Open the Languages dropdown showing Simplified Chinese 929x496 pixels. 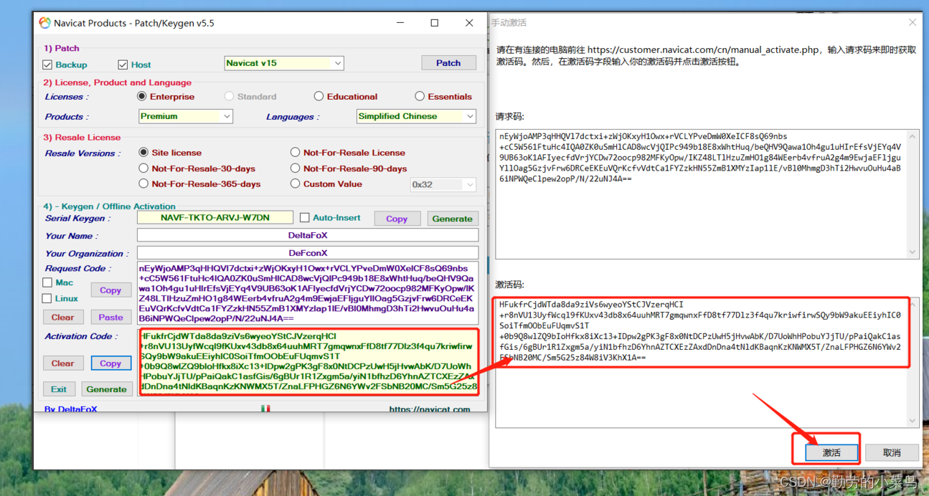416,116
